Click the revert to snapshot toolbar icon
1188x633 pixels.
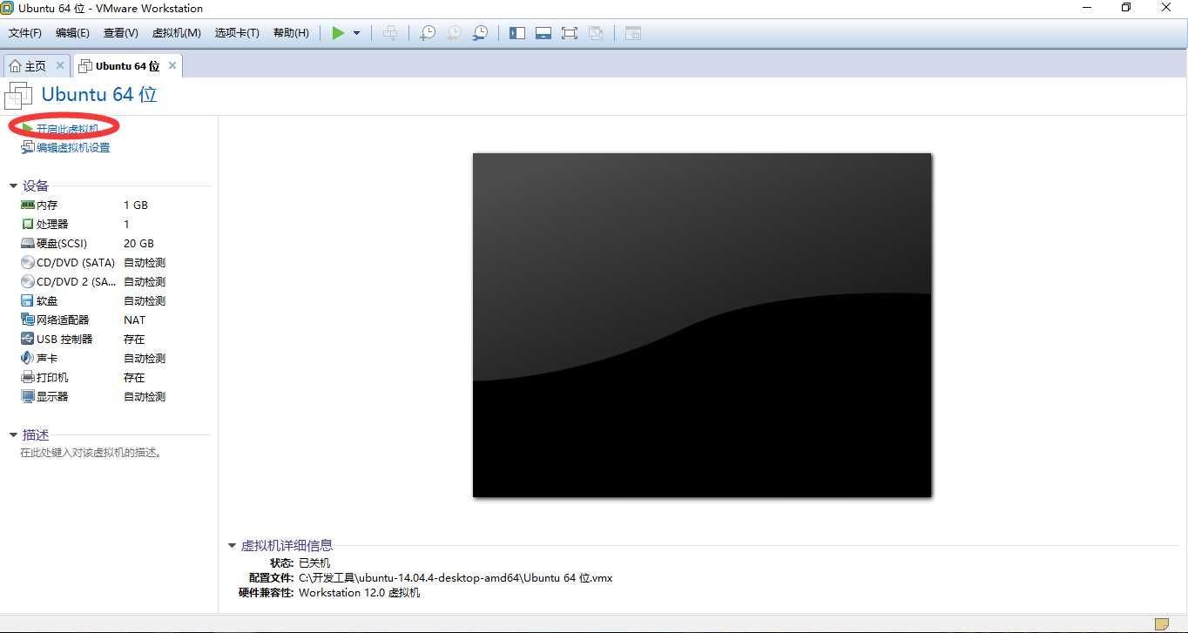(x=453, y=33)
